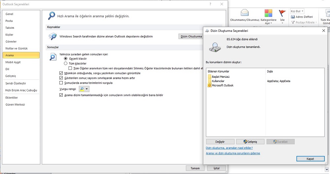Close the Dizin Oluşturma Seçenekleri window
The image size is (330, 174).
[324, 30]
